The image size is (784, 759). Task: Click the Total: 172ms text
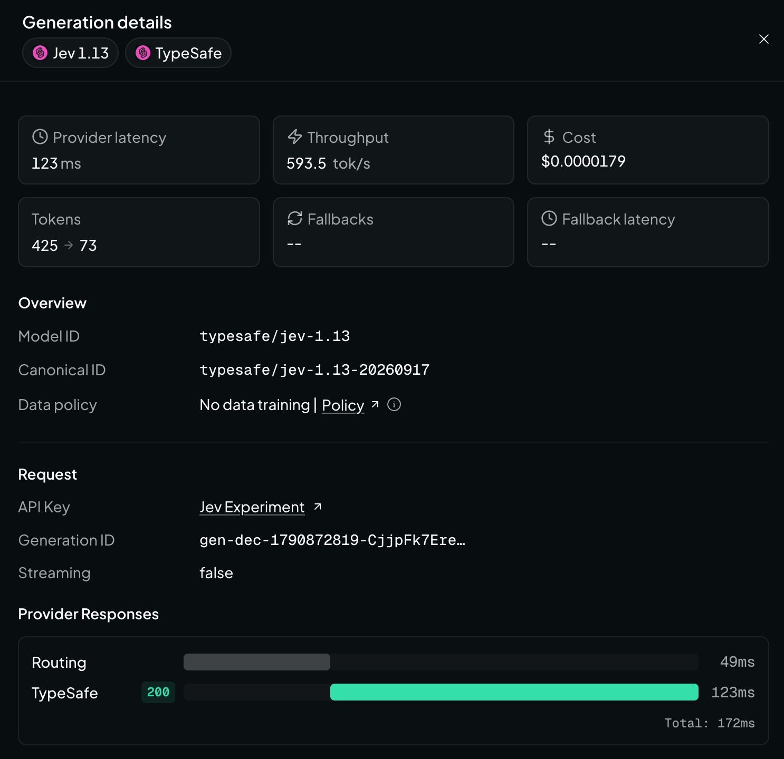point(710,723)
